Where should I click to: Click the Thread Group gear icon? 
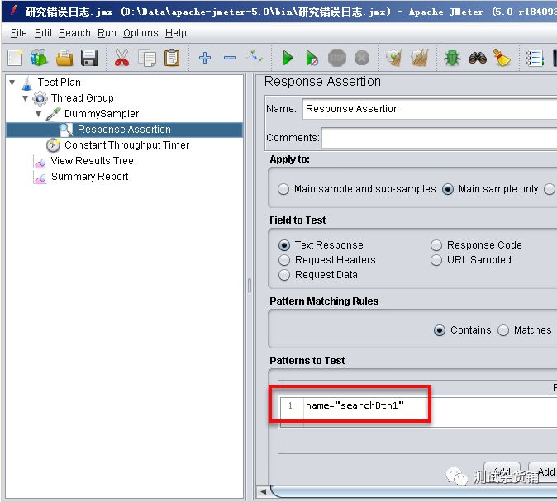(40, 98)
